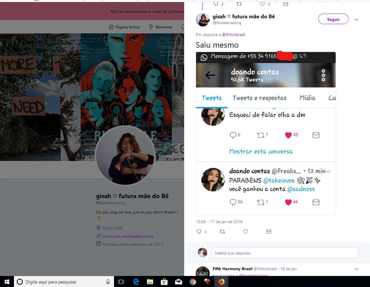The image size is (370, 287).
Task: Click the envelope icon on the PARABÉNS tweet
Action: [316, 202]
